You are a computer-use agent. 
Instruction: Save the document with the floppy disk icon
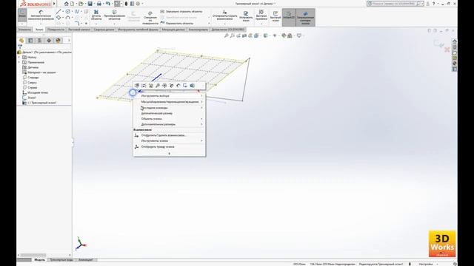[90, 4]
